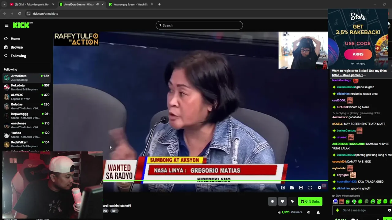392x220 pixels.
Task: Open chat user cocochi01 profile
Action: (339, 162)
